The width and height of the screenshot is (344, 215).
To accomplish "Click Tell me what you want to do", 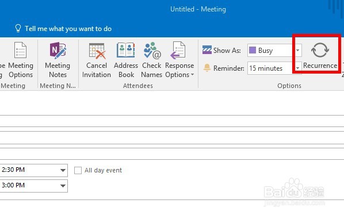I will (x=68, y=29).
